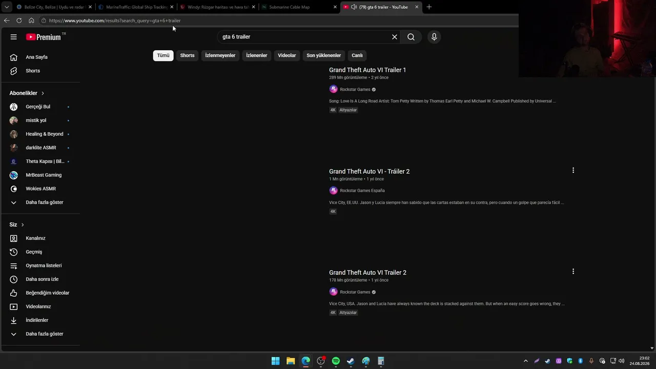Close the Submarine Cable Map tab
The image size is (656, 369).
pyautogui.click(x=335, y=7)
